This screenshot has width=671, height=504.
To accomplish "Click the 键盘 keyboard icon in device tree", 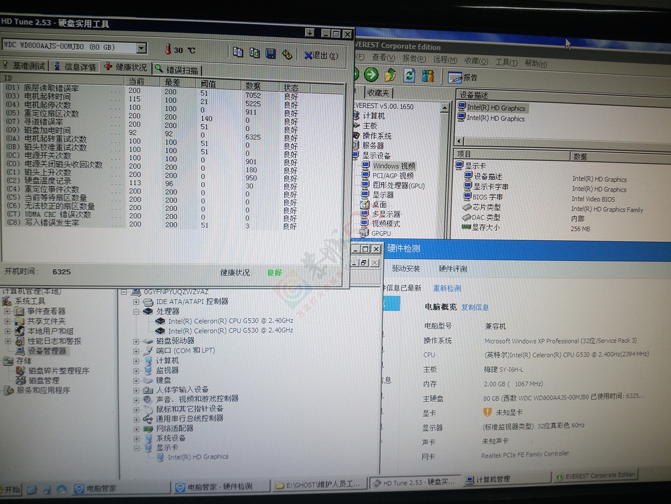I will pos(148,380).
